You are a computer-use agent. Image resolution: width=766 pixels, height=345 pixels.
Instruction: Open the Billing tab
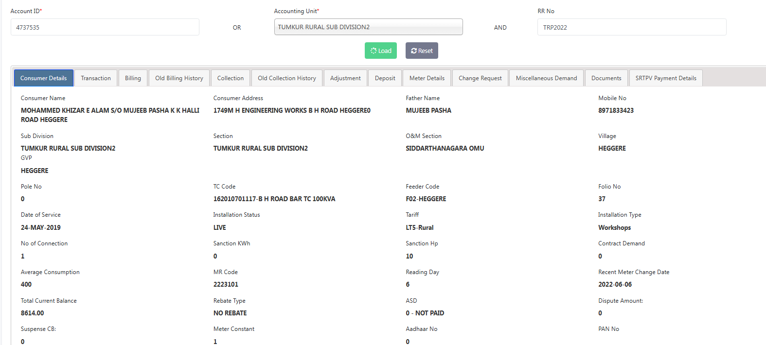click(133, 78)
